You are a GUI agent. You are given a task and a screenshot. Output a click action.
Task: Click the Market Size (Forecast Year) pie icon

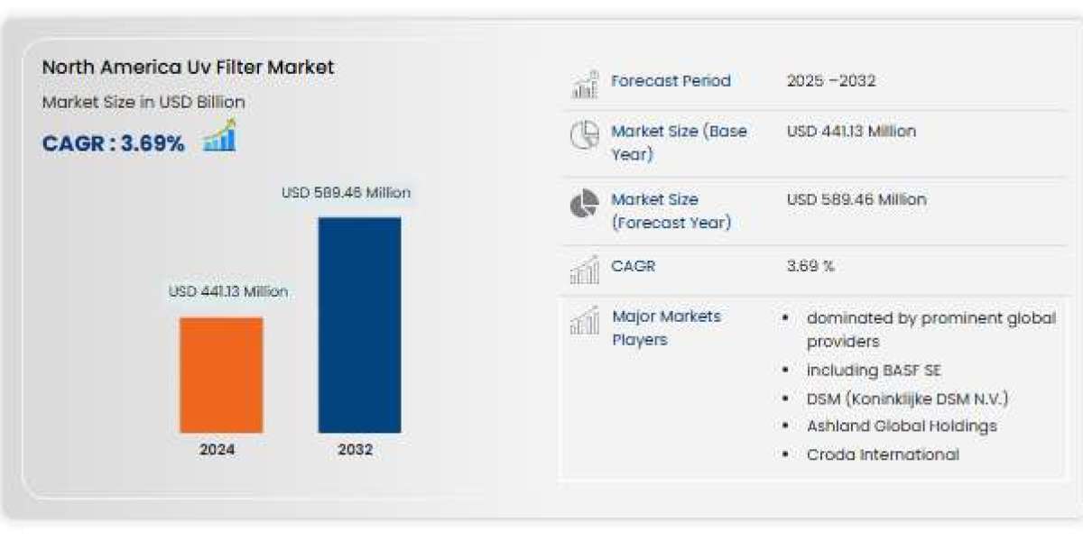tap(584, 204)
